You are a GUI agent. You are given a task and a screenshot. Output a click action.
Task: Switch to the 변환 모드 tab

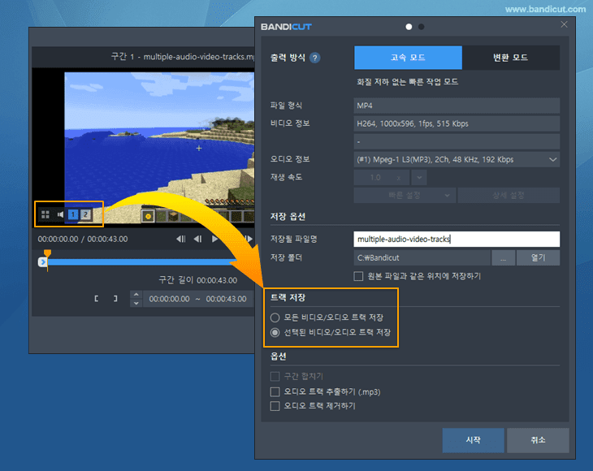[x=511, y=58]
